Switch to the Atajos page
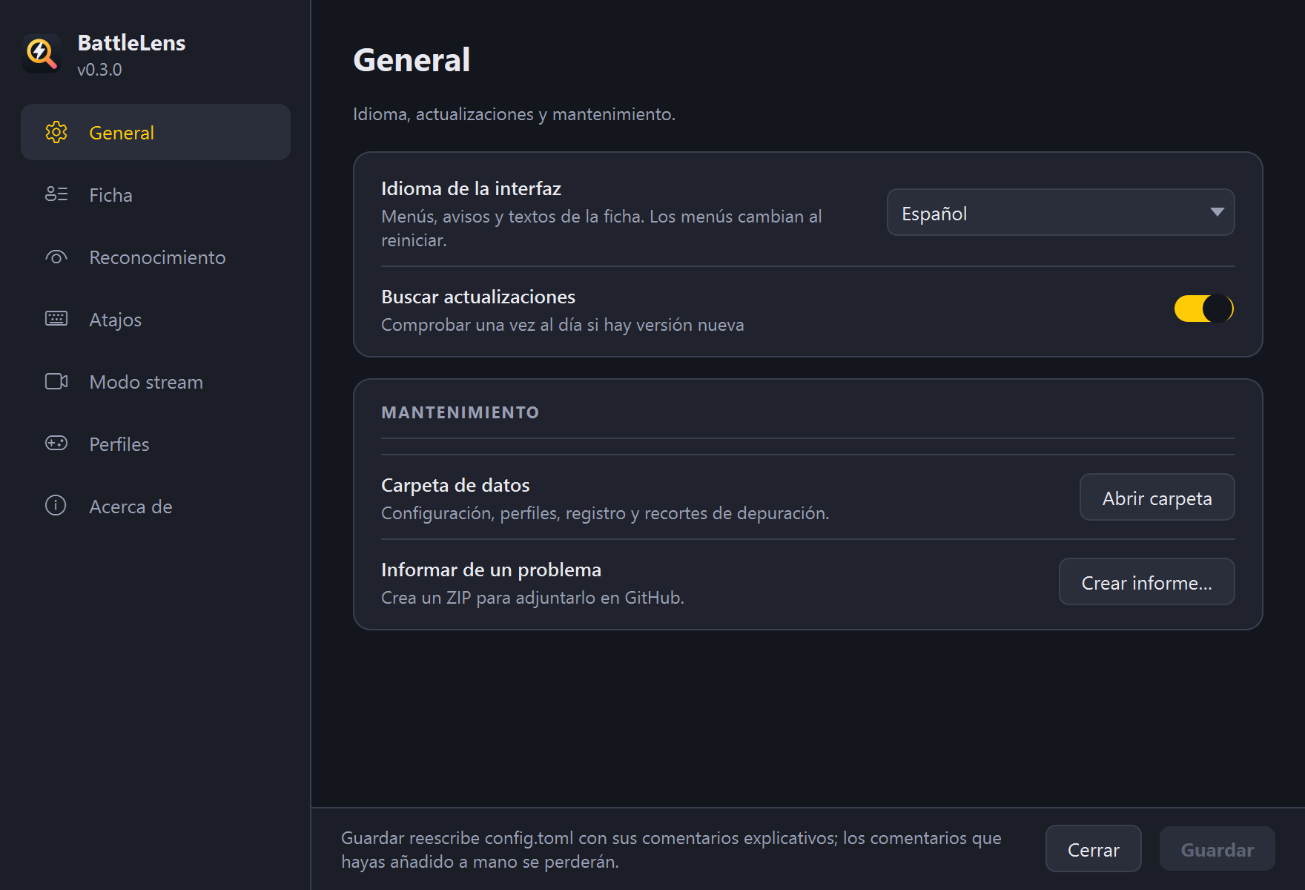The width and height of the screenshot is (1305, 890). tap(156, 320)
